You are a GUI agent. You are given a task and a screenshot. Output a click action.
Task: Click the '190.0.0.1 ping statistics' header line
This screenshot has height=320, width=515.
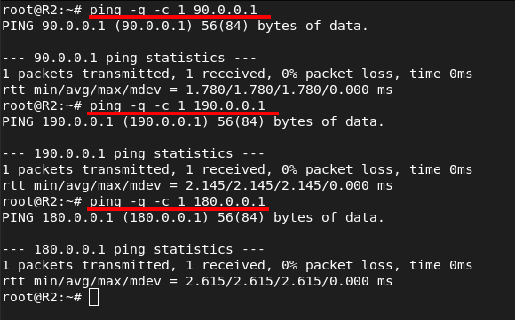[133, 153]
